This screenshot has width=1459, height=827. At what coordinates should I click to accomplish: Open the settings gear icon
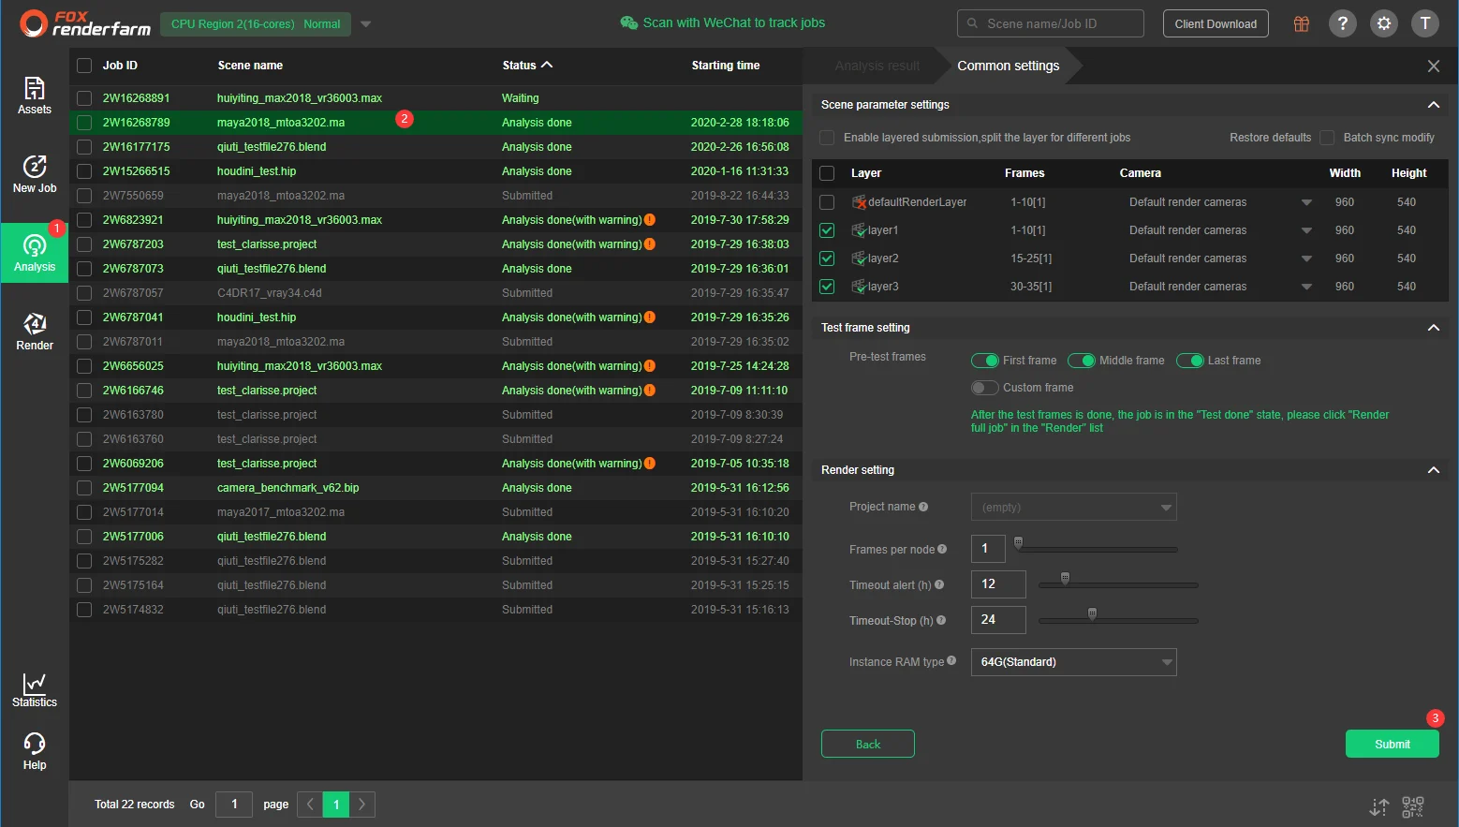(x=1384, y=23)
